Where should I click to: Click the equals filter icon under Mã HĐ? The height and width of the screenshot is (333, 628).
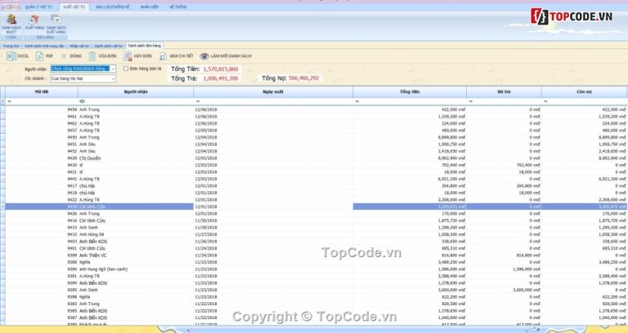click(x=10, y=101)
